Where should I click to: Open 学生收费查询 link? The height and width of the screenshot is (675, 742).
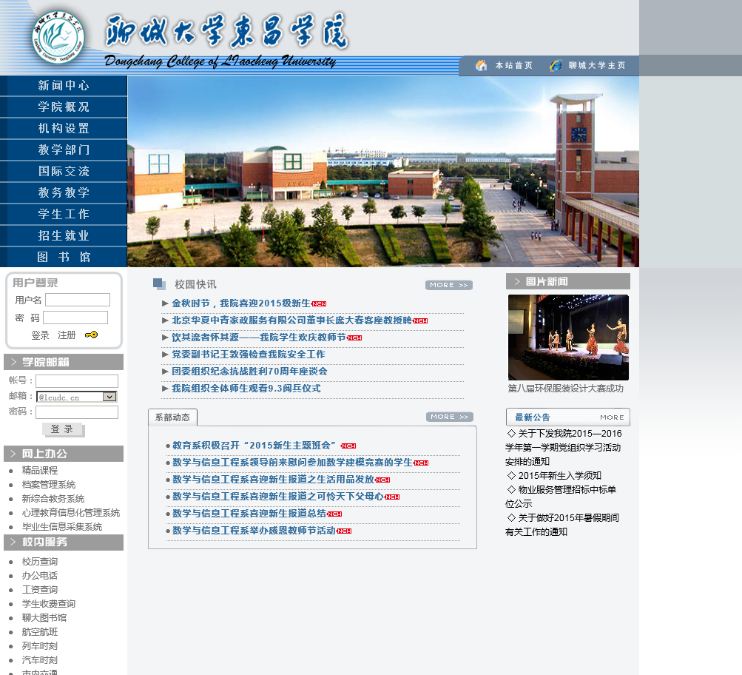pyautogui.click(x=49, y=603)
